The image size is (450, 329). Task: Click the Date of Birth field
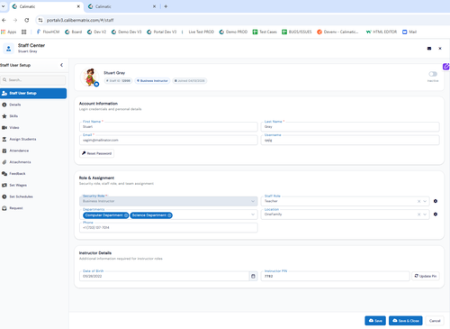pos(164,276)
